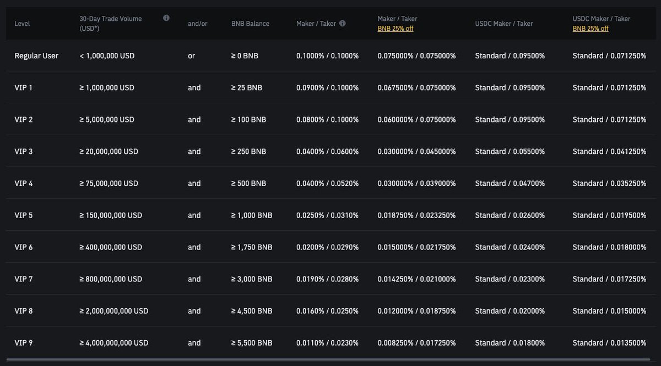The image size is (661, 366).
Task: Click the '≥ 4,500 BNB' balance cell
Action: (x=252, y=310)
